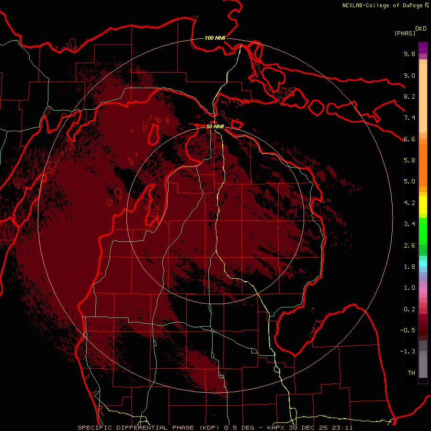
Task: Click the light peach band of the color scale
Action: click(423, 98)
